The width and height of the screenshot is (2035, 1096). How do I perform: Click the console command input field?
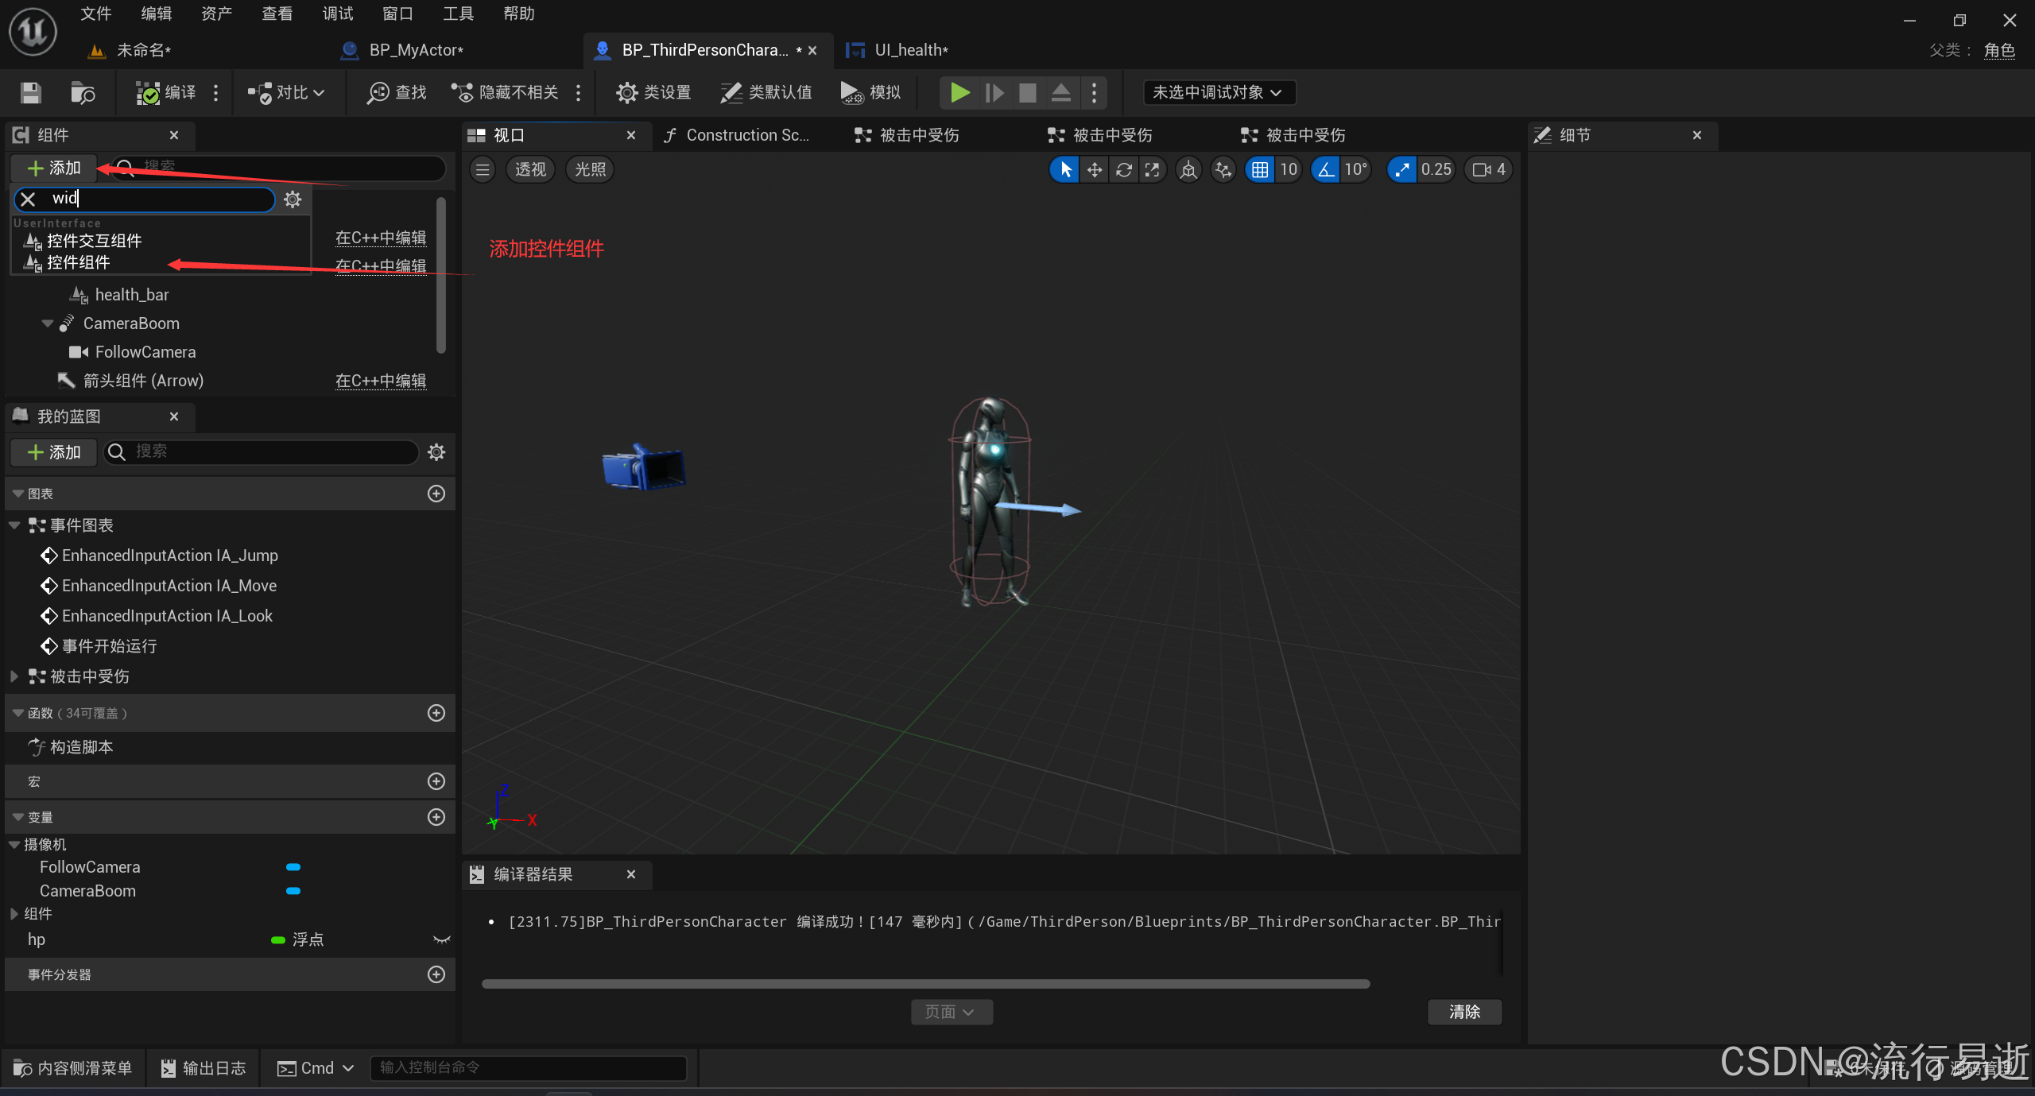528,1067
